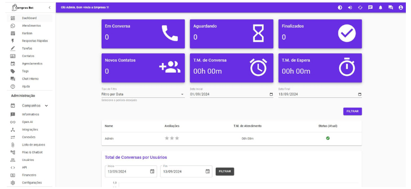The height and width of the screenshot is (189, 411).
Task: Click the Finalizados card
Action: pyautogui.click(x=320, y=34)
